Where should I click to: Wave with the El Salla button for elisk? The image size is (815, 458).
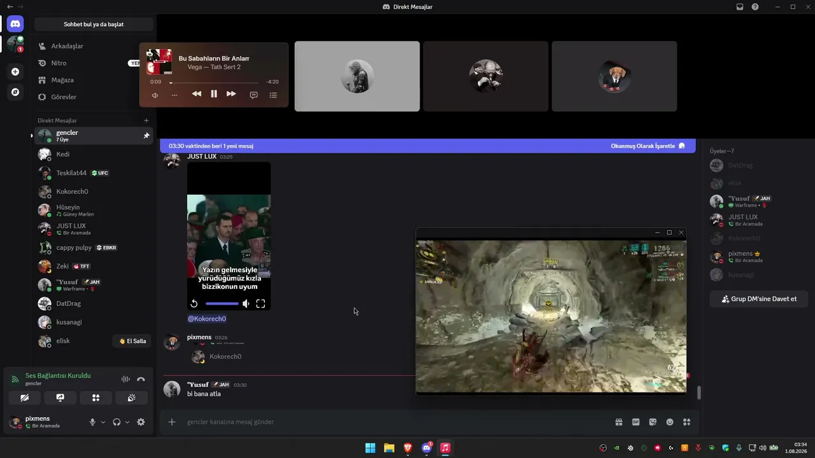point(132,341)
